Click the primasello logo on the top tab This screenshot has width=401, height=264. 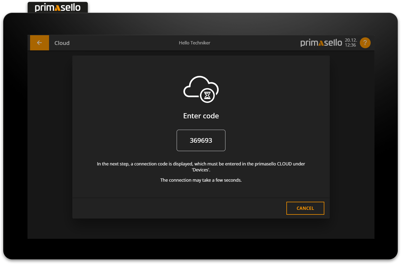pyautogui.click(x=57, y=7)
